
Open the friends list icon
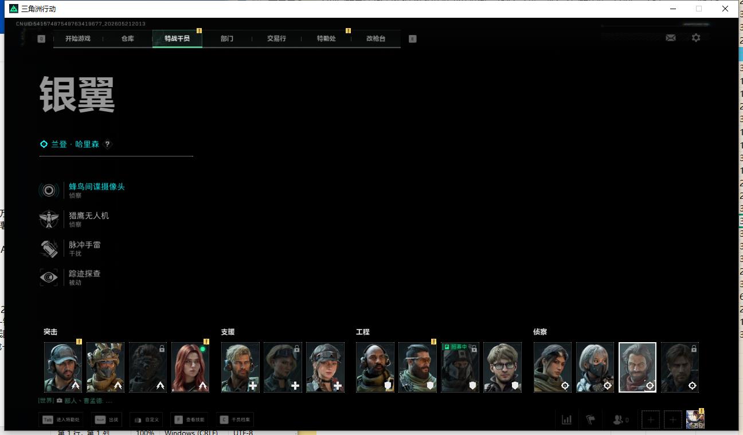pyautogui.click(x=621, y=420)
